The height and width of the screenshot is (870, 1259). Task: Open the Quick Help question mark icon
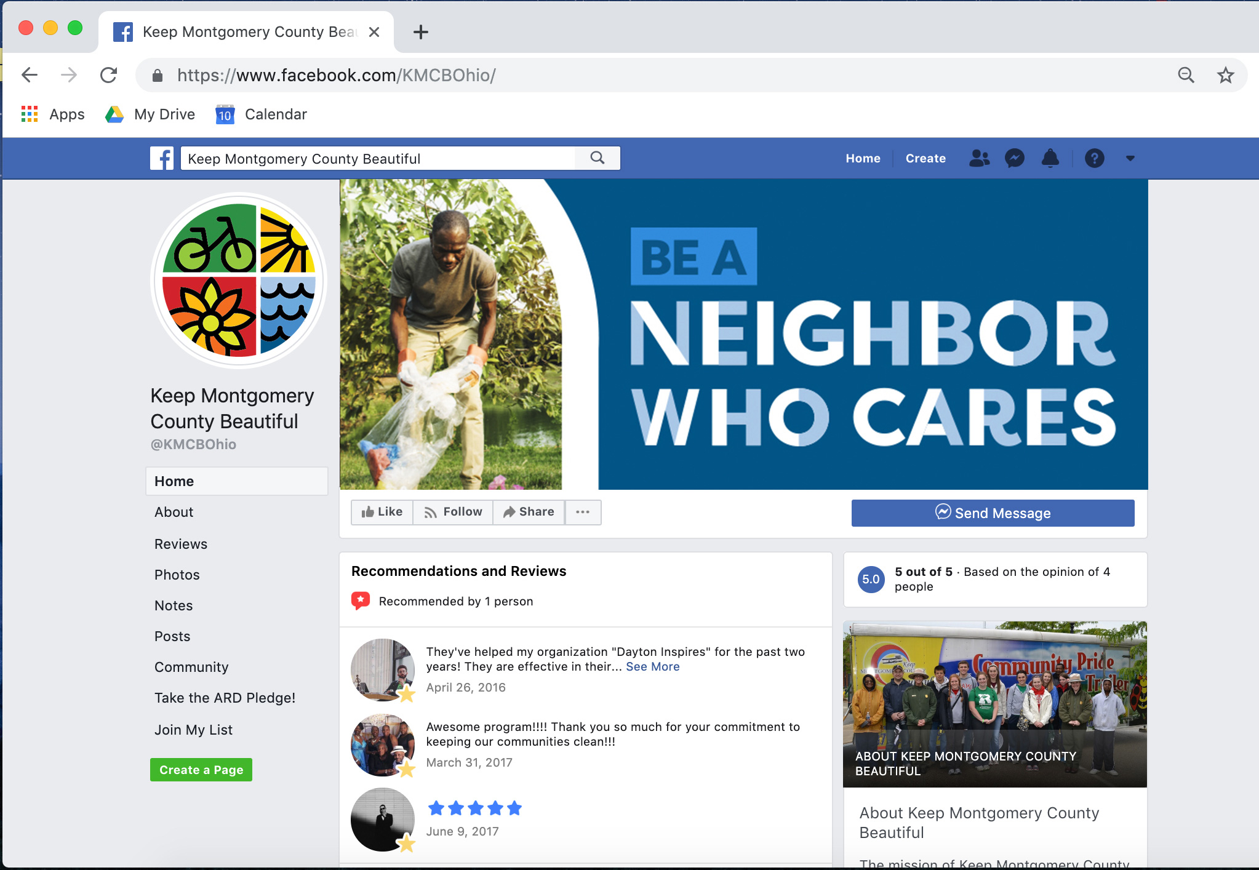point(1094,158)
